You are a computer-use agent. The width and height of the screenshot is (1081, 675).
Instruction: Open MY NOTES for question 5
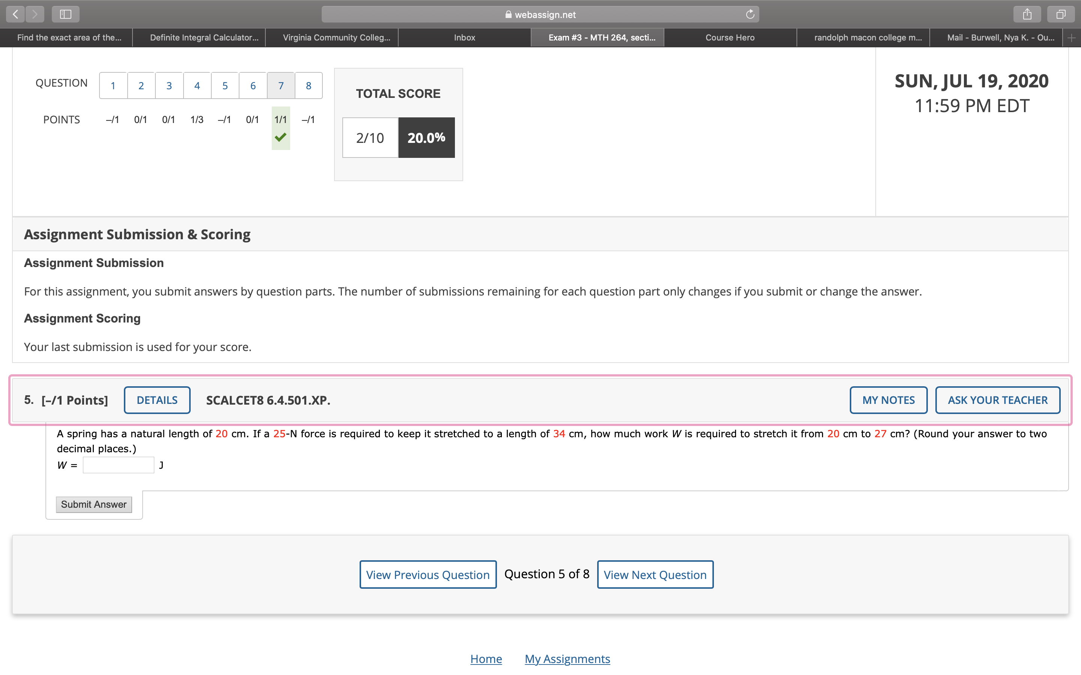point(888,400)
